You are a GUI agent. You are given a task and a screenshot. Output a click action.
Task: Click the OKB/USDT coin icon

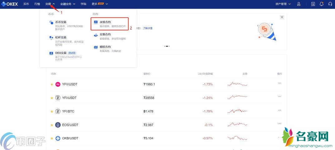point(58,138)
